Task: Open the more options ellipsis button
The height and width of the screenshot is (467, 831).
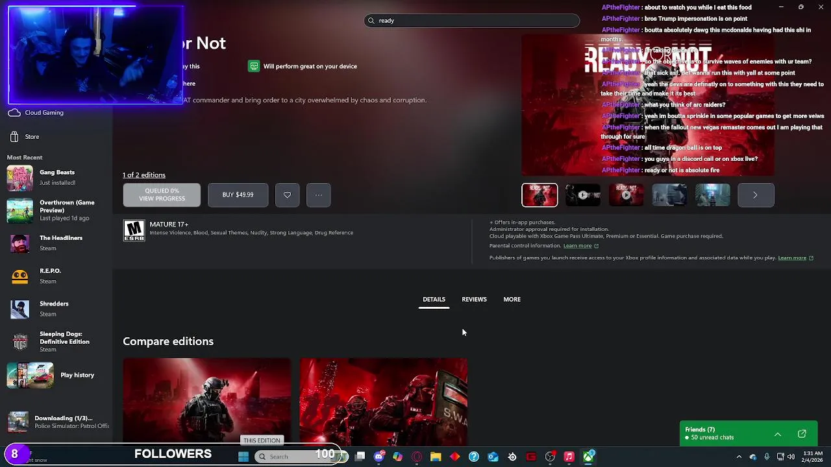Action: click(318, 195)
